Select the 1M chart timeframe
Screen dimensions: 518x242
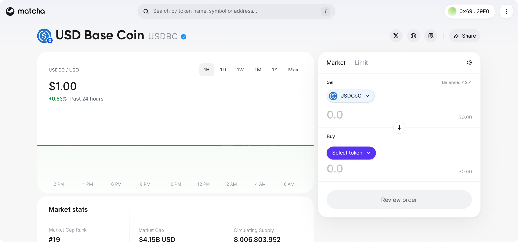[x=258, y=70]
